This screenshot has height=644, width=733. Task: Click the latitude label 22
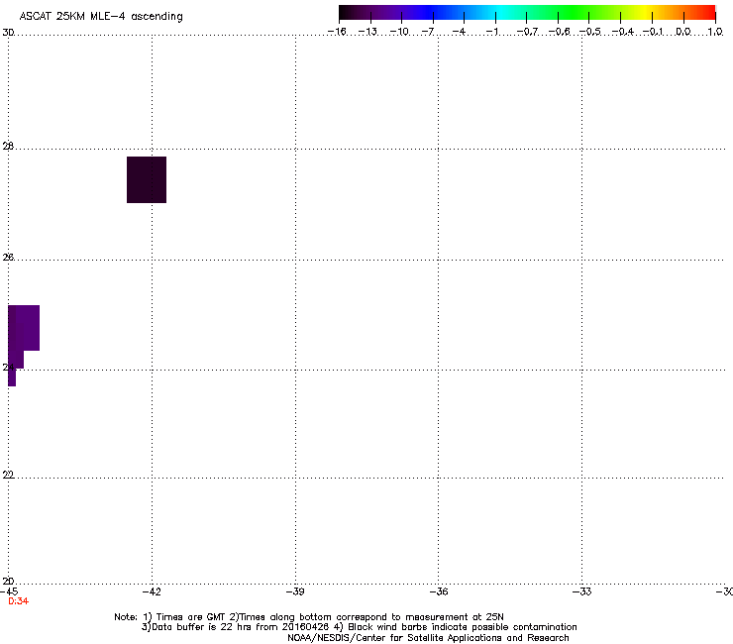(8, 475)
